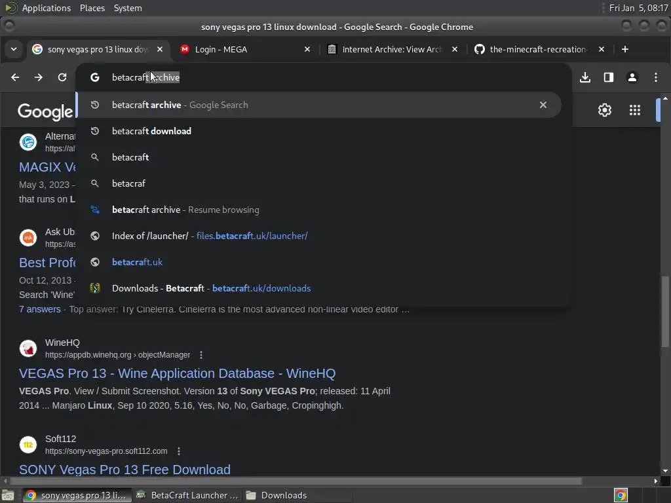Image resolution: width=671 pixels, height=503 pixels.
Task: Click the Ask Ubuntu site favicon
Action: [x=28, y=238]
